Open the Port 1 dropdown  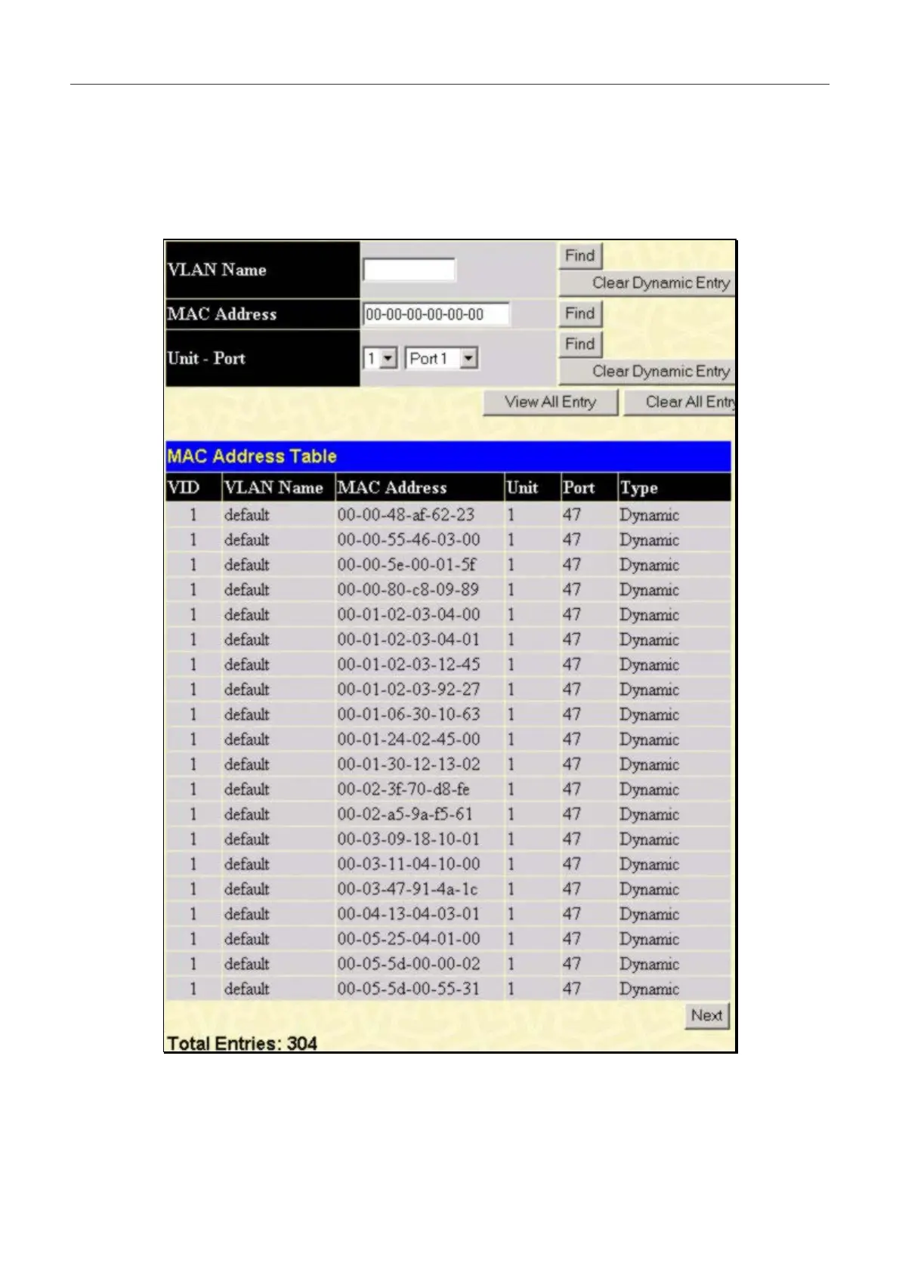pyautogui.click(x=441, y=359)
